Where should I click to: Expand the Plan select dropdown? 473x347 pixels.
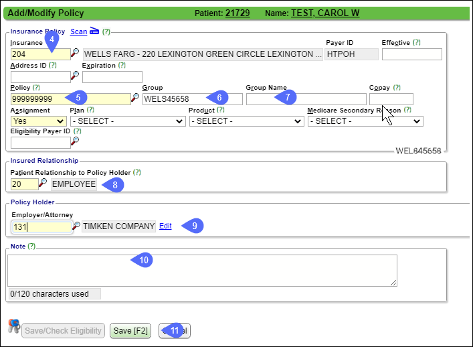point(127,121)
